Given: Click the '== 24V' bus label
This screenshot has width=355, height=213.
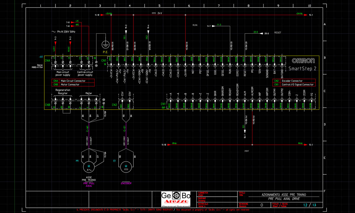Looking at the screenshot, I should pos(157,13).
